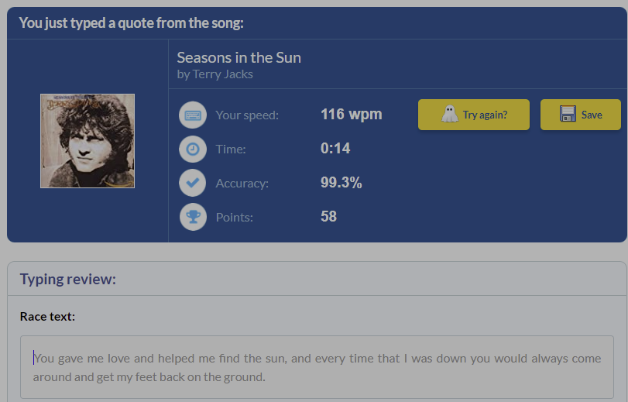Click the ghost icon on Try again
This screenshot has height=402, width=628.
(450, 115)
